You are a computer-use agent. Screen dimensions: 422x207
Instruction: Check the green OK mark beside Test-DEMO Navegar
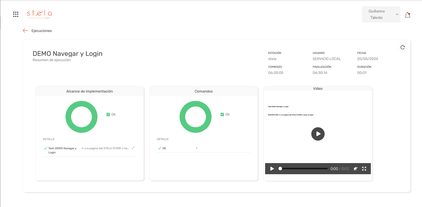pos(45,148)
